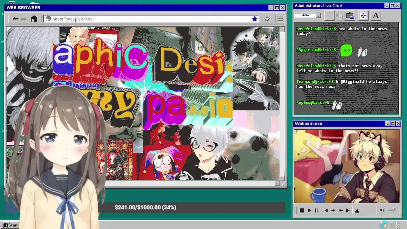407x229 pixels.
Task: Click the forward arrow in Web Browser
Action: coord(24,19)
